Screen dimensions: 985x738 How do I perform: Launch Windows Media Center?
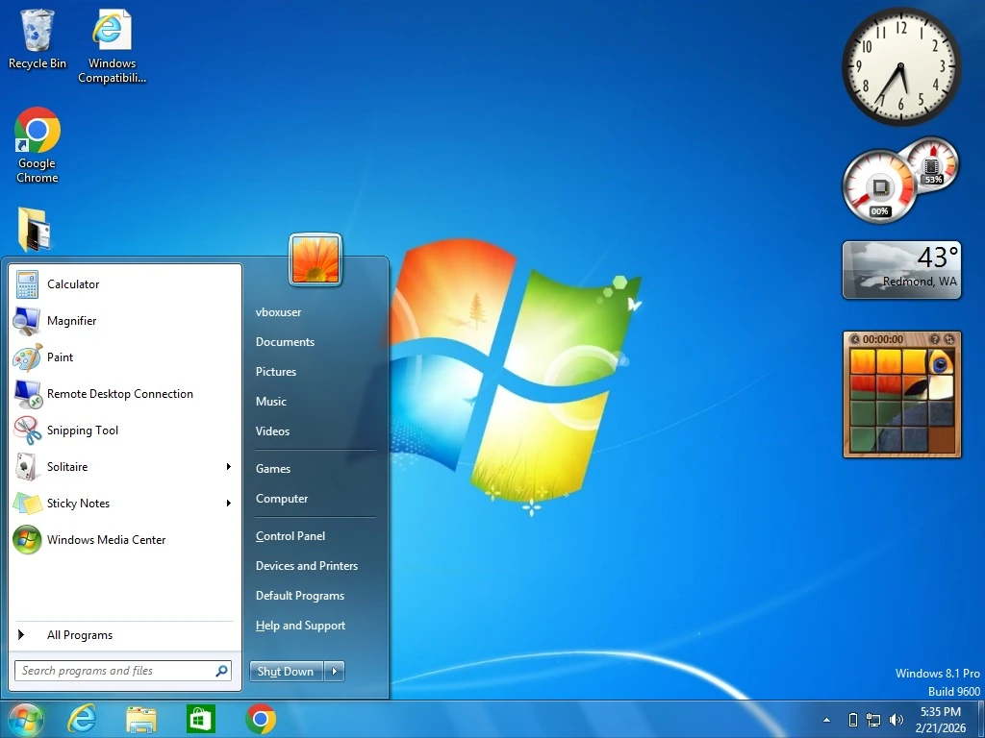pyautogui.click(x=106, y=540)
